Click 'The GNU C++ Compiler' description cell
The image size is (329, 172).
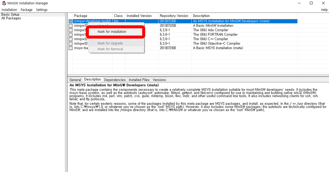[x=210, y=39]
